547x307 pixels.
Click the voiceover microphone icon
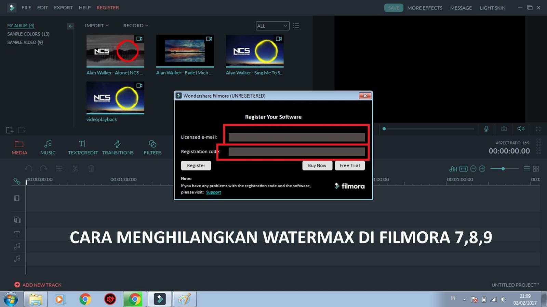click(x=486, y=129)
